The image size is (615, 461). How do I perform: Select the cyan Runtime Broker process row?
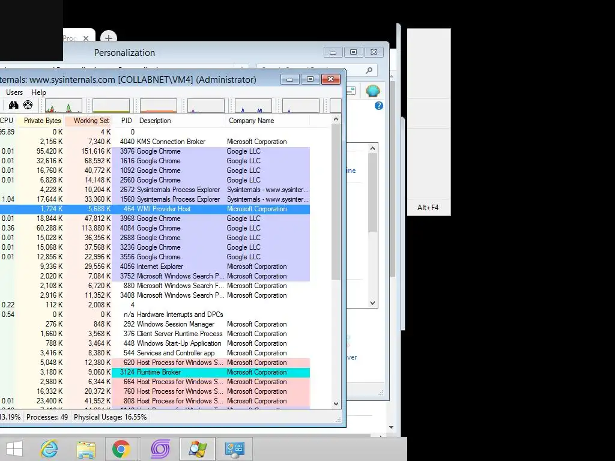[155, 372]
